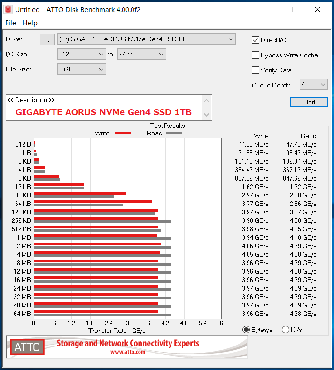Click the 64 KB chart row label
The image size is (334, 370).
coord(23,204)
